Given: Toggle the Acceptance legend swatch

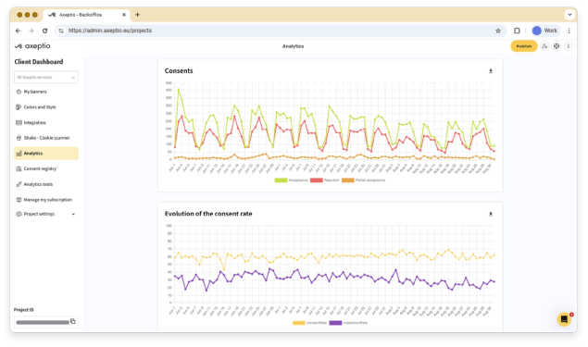Looking at the screenshot, I should [x=281, y=180].
